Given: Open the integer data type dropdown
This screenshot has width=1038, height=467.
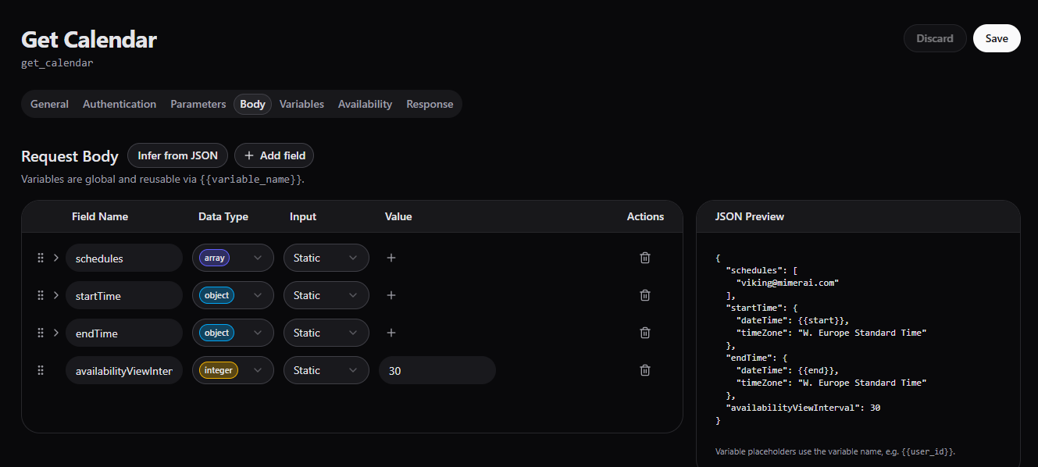Looking at the screenshot, I should 233,370.
